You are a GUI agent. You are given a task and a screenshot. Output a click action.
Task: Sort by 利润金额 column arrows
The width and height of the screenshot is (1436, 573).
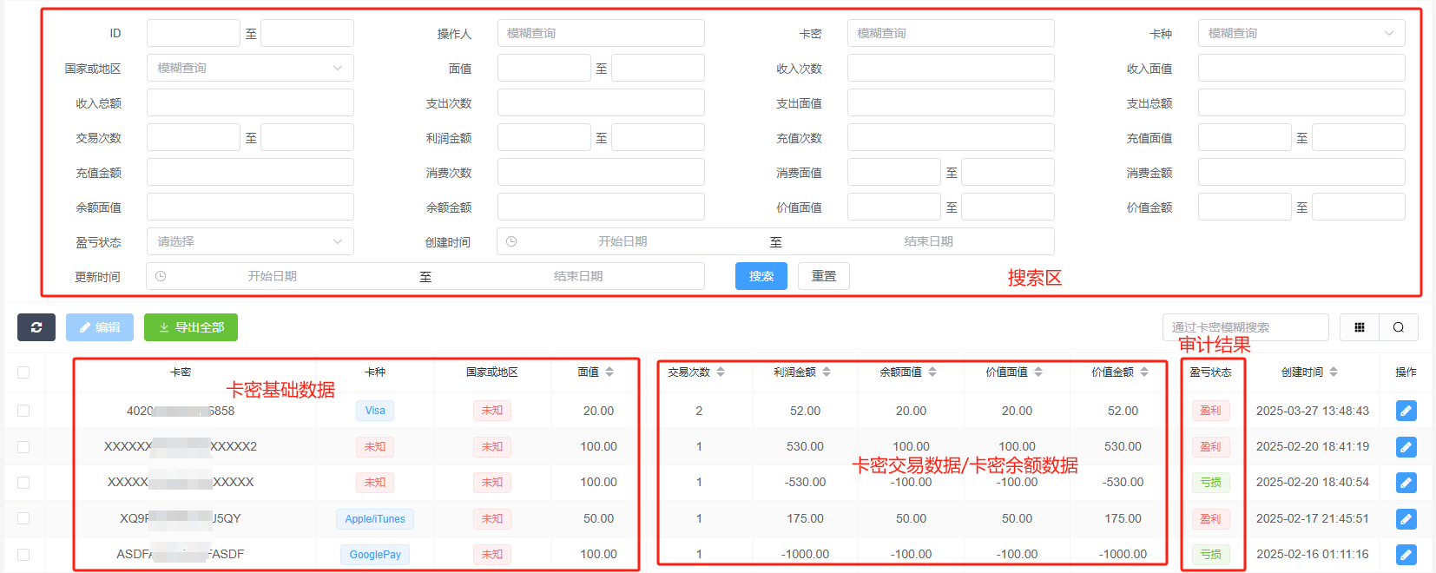pyautogui.click(x=827, y=372)
